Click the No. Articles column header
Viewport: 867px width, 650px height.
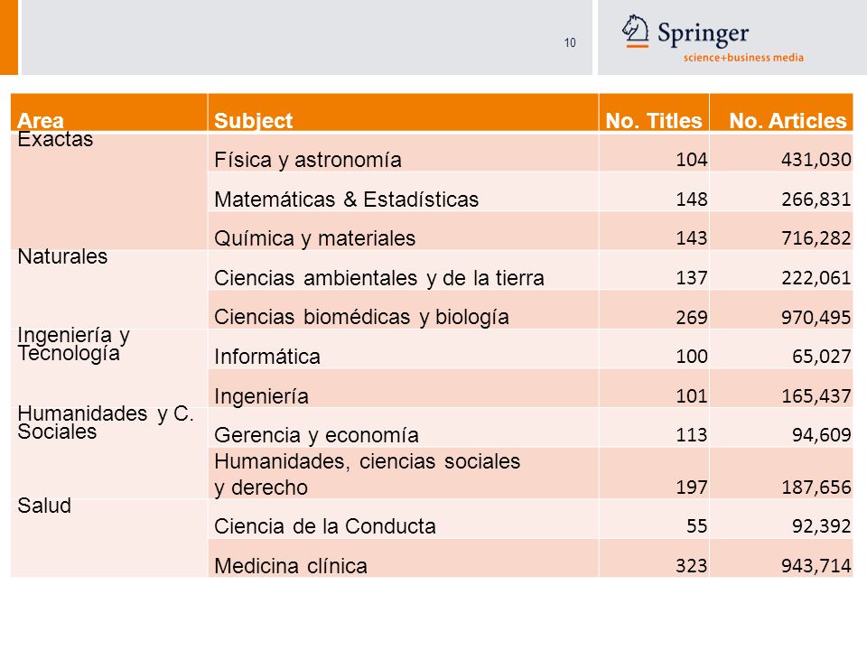coord(781,113)
